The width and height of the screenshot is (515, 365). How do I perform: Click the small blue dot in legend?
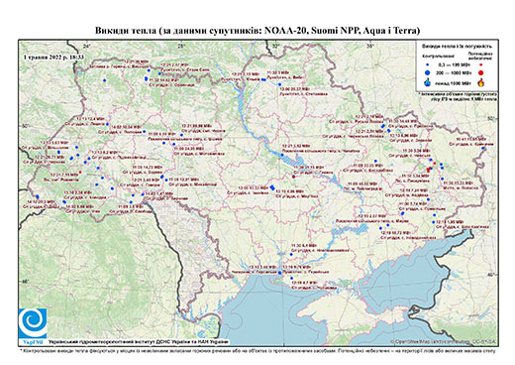point(428,65)
